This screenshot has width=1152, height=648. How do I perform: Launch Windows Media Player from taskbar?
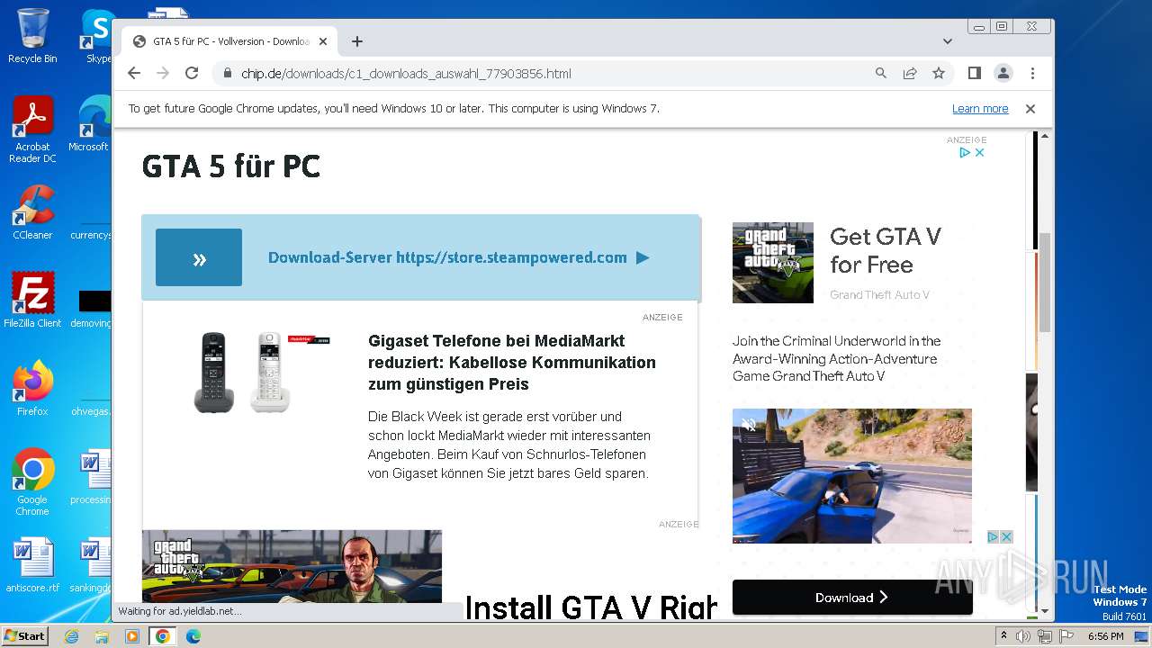pyautogui.click(x=132, y=636)
